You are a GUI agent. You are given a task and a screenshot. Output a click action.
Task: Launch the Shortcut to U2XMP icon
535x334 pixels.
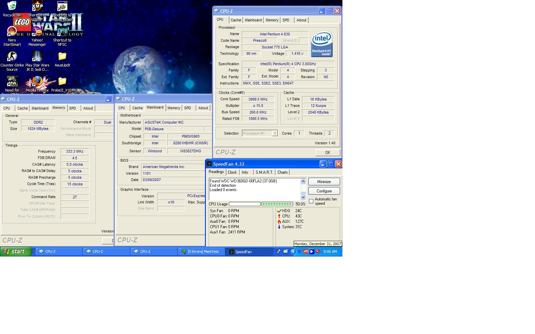[37, 6]
